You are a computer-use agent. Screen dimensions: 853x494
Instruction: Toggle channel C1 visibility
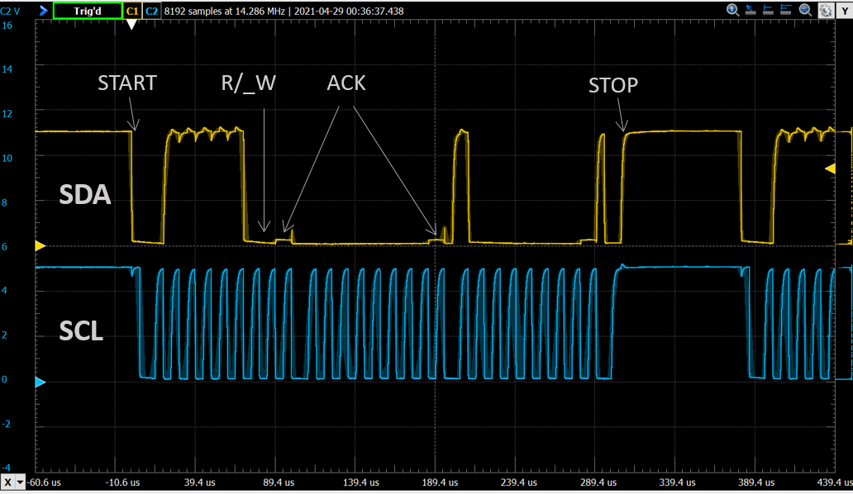131,10
